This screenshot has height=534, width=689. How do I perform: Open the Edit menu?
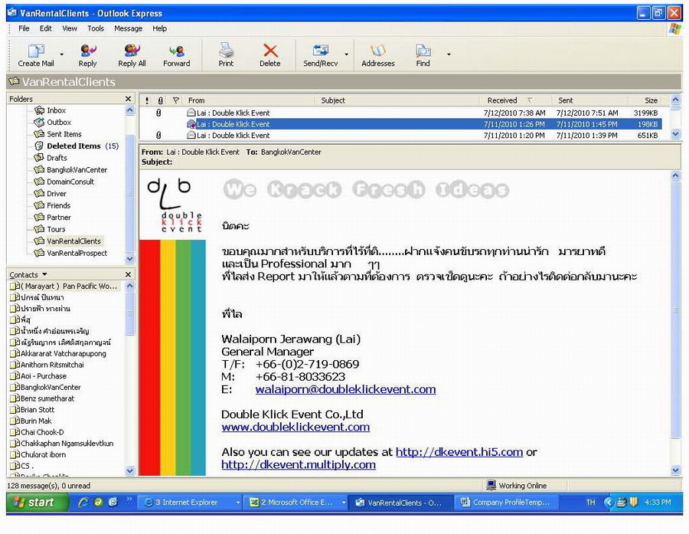pos(46,28)
